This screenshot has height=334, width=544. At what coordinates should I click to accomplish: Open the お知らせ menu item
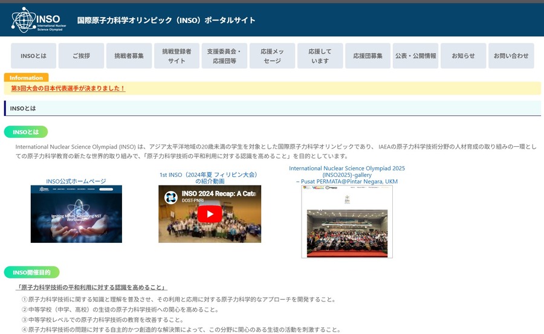463,56
